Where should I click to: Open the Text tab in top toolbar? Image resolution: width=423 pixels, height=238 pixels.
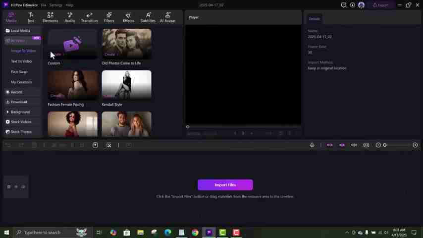click(31, 17)
